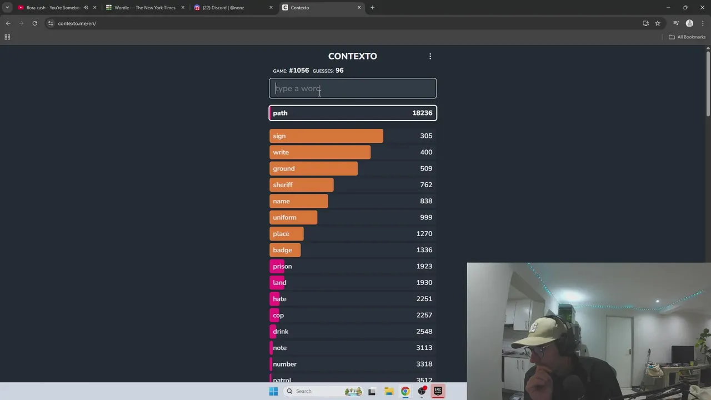Close the Contexto tab

(359, 8)
